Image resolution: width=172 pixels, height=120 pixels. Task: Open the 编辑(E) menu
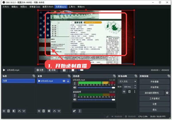point(15,7)
